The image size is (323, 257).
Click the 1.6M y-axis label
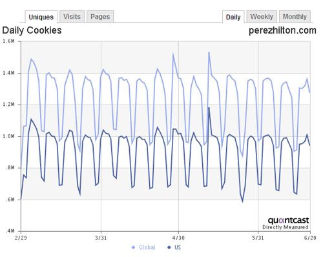pyautogui.click(x=8, y=41)
